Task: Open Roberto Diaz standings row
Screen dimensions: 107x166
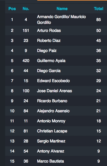Action: click(56, 40)
